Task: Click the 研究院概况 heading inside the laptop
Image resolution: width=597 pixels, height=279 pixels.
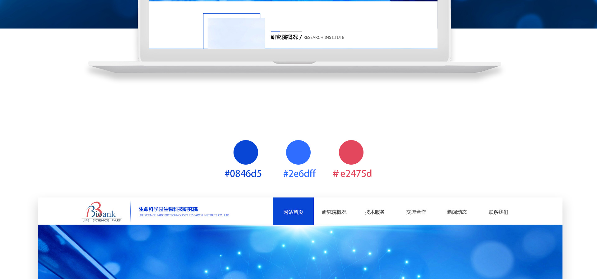Action: (x=284, y=37)
